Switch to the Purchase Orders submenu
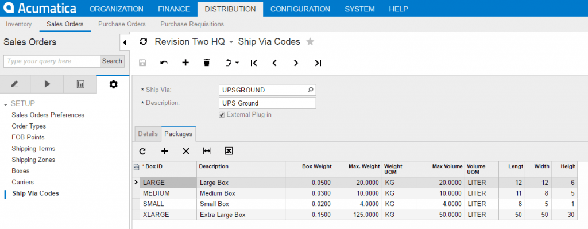This screenshot has width=588, height=229. click(x=122, y=24)
